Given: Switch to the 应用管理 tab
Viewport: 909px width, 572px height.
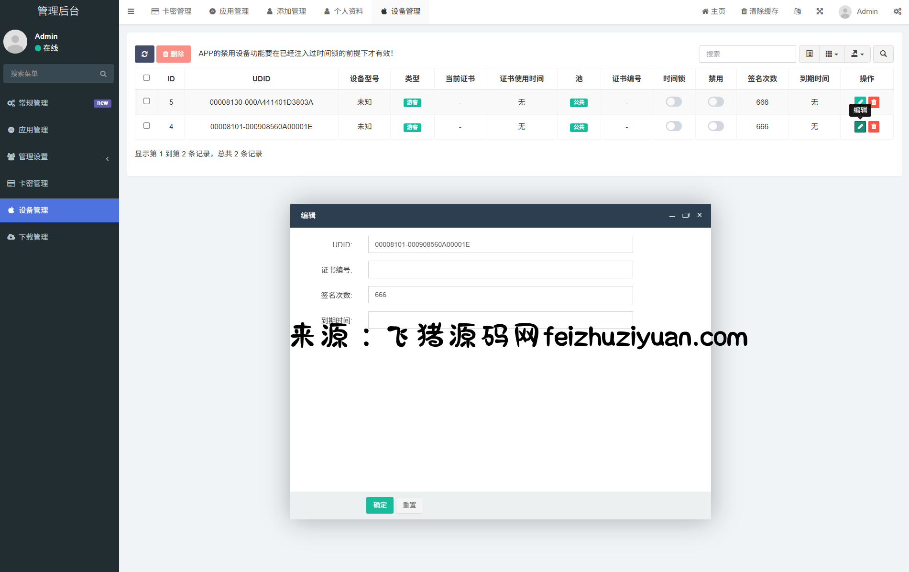Looking at the screenshot, I should coord(229,11).
